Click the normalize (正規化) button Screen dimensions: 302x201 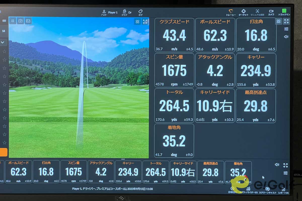coord(232,190)
